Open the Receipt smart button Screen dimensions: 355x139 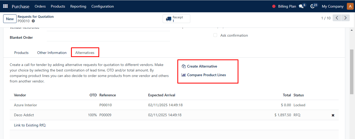pos(176,19)
